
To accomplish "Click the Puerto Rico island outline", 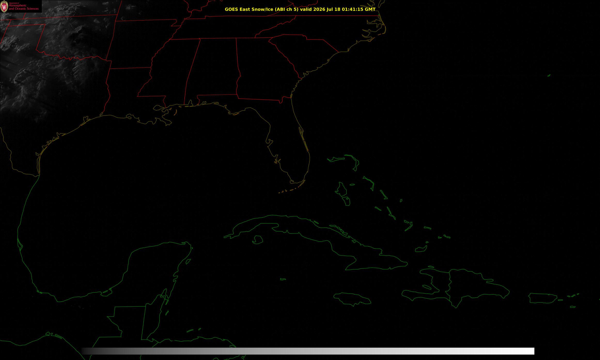I will [543, 298].
